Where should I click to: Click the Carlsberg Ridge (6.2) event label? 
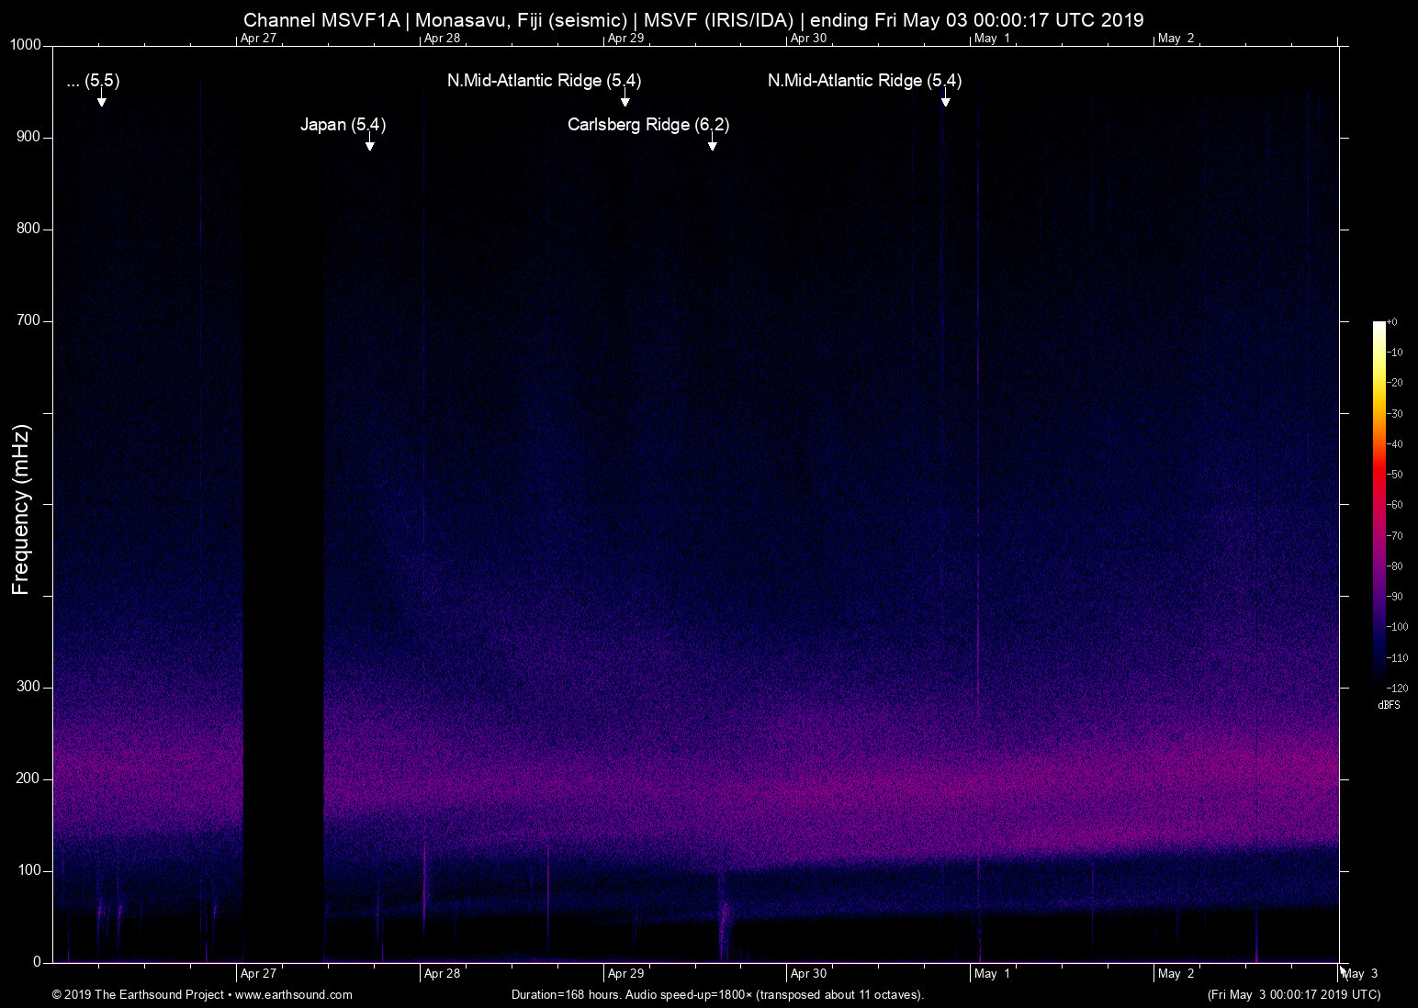click(x=648, y=125)
